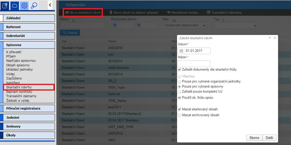Screen dimensions: 291x145
Task: Open Seznam konfliktů menu item
Action: coord(19,92)
